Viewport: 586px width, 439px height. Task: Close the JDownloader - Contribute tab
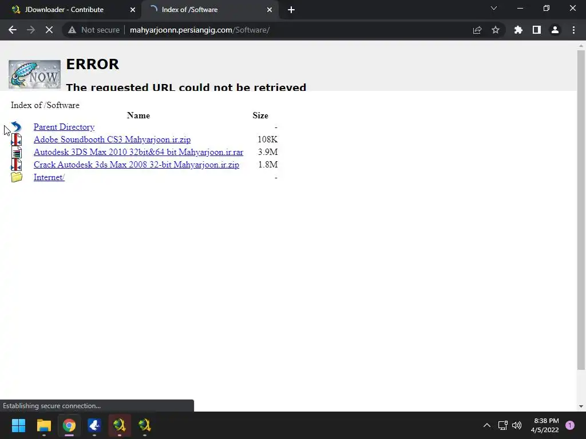pyautogui.click(x=133, y=10)
